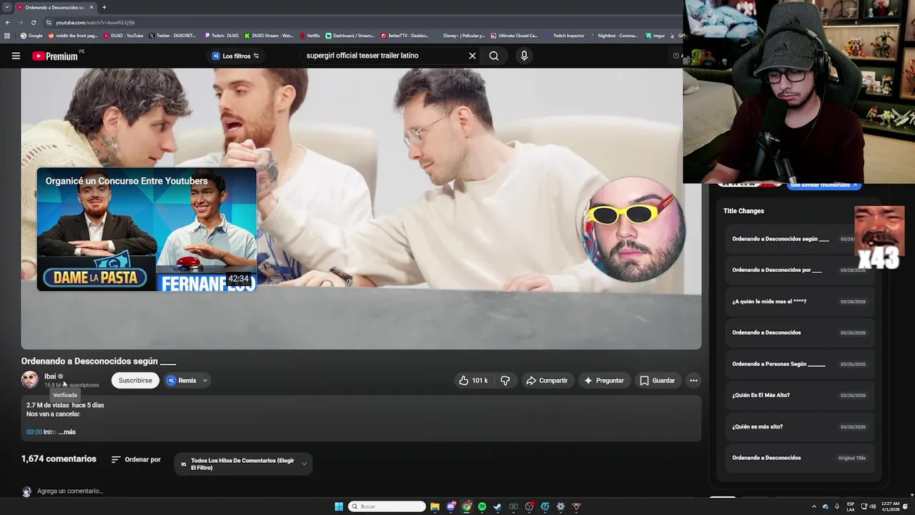
Task: Open Todos Los Hilos De Comentarios filter dropdown
Action: tap(243, 464)
